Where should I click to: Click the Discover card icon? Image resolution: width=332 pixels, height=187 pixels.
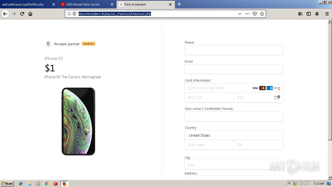point(277,88)
